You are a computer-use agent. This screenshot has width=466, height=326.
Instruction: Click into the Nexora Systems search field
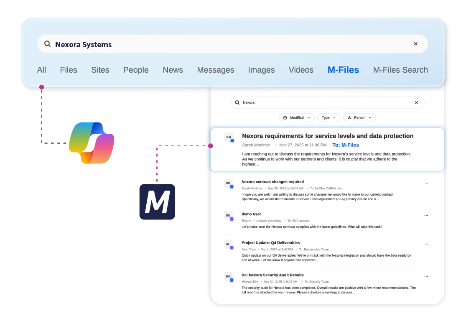tap(230, 44)
